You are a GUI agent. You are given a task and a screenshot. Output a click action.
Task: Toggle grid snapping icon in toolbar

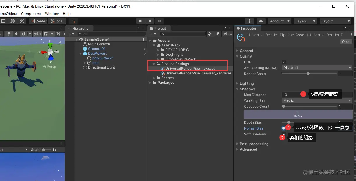point(73,21)
